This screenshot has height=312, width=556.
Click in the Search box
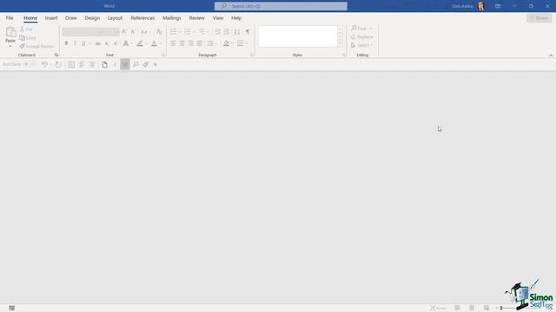[281, 6]
